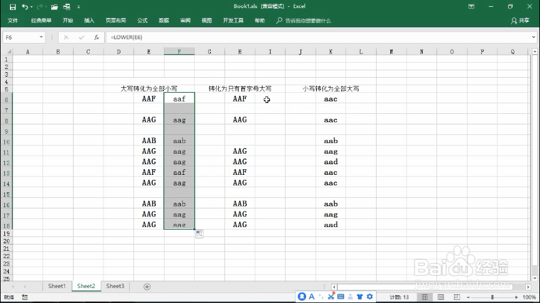Open the 经典菜单 tab
This screenshot has width=540, height=303.
click(x=41, y=21)
